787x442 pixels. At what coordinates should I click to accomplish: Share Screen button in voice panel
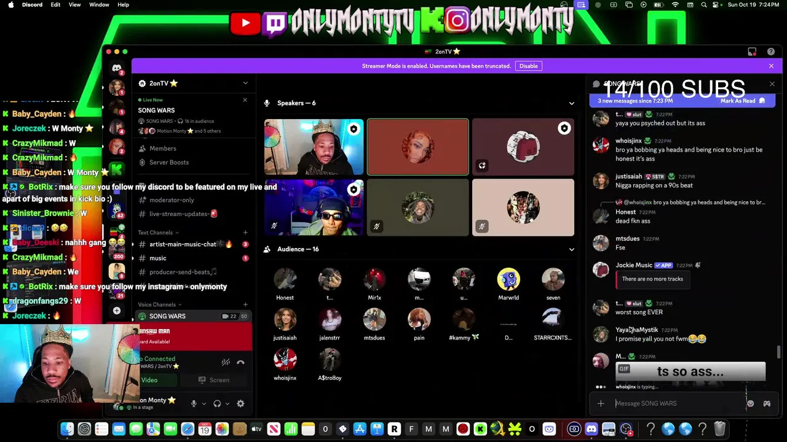pyautogui.click(x=213, y=380)
